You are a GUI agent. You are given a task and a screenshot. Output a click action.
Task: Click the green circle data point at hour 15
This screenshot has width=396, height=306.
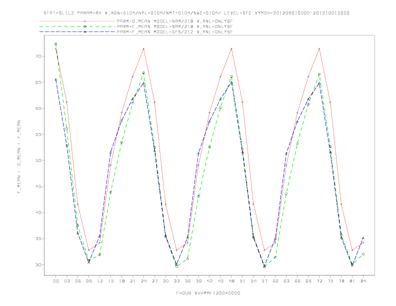pos(110,192)
